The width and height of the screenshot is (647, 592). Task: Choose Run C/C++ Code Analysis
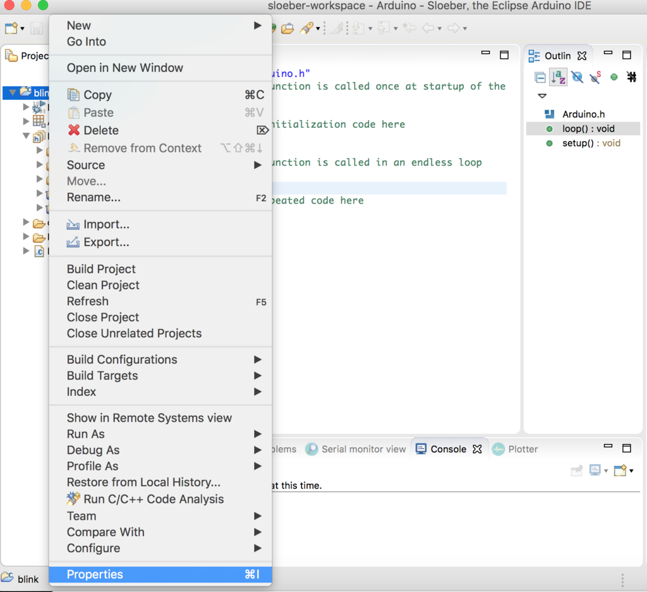point(160,499)
